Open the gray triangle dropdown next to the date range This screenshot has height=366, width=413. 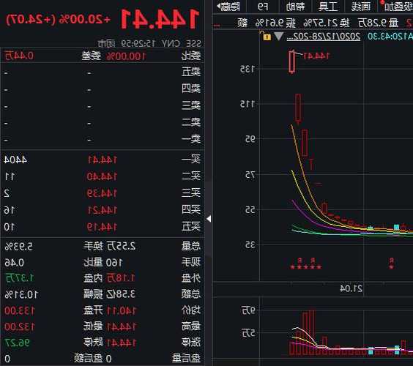click(x=279, y=36)
